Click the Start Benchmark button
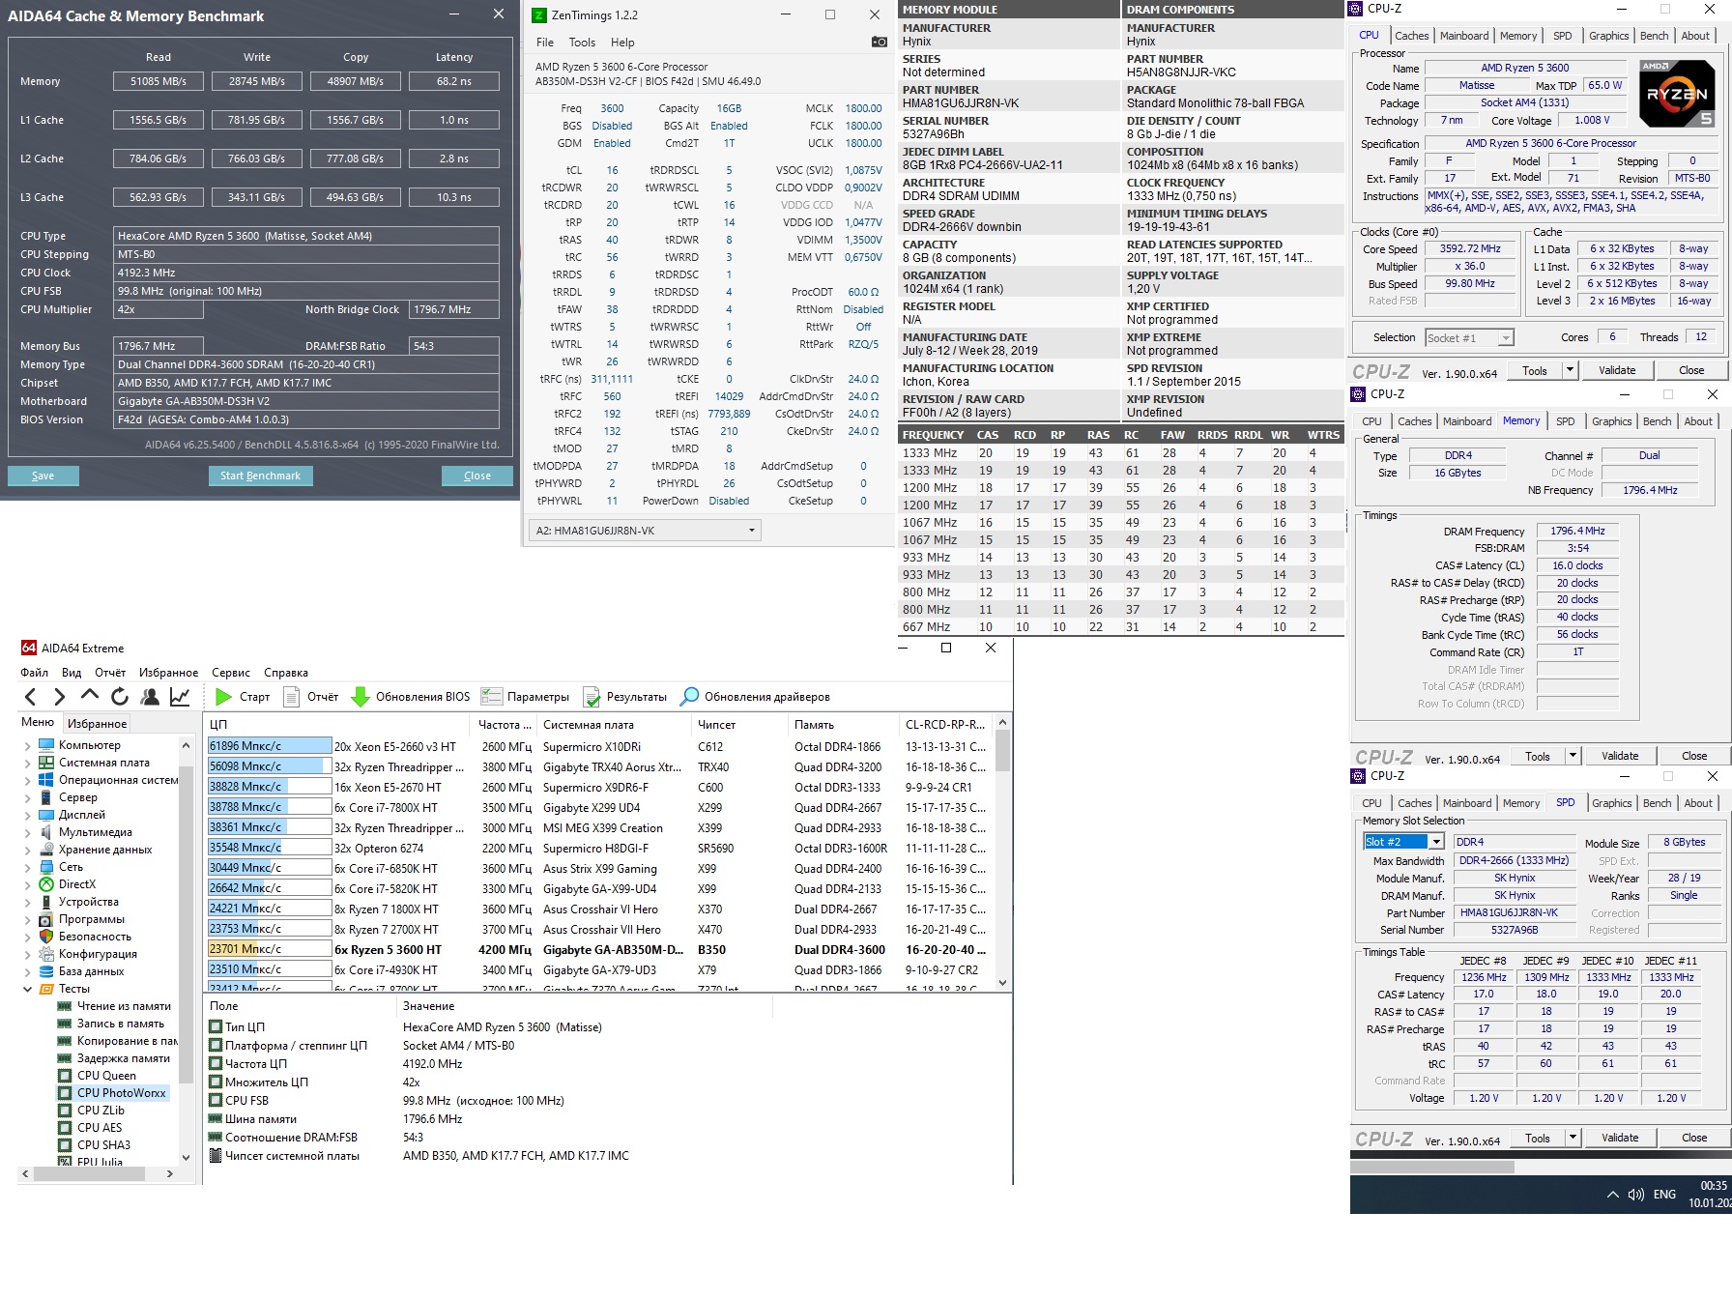This screenshot has width=1732, height=1299. pyautogui.click(x=260, y=476)
